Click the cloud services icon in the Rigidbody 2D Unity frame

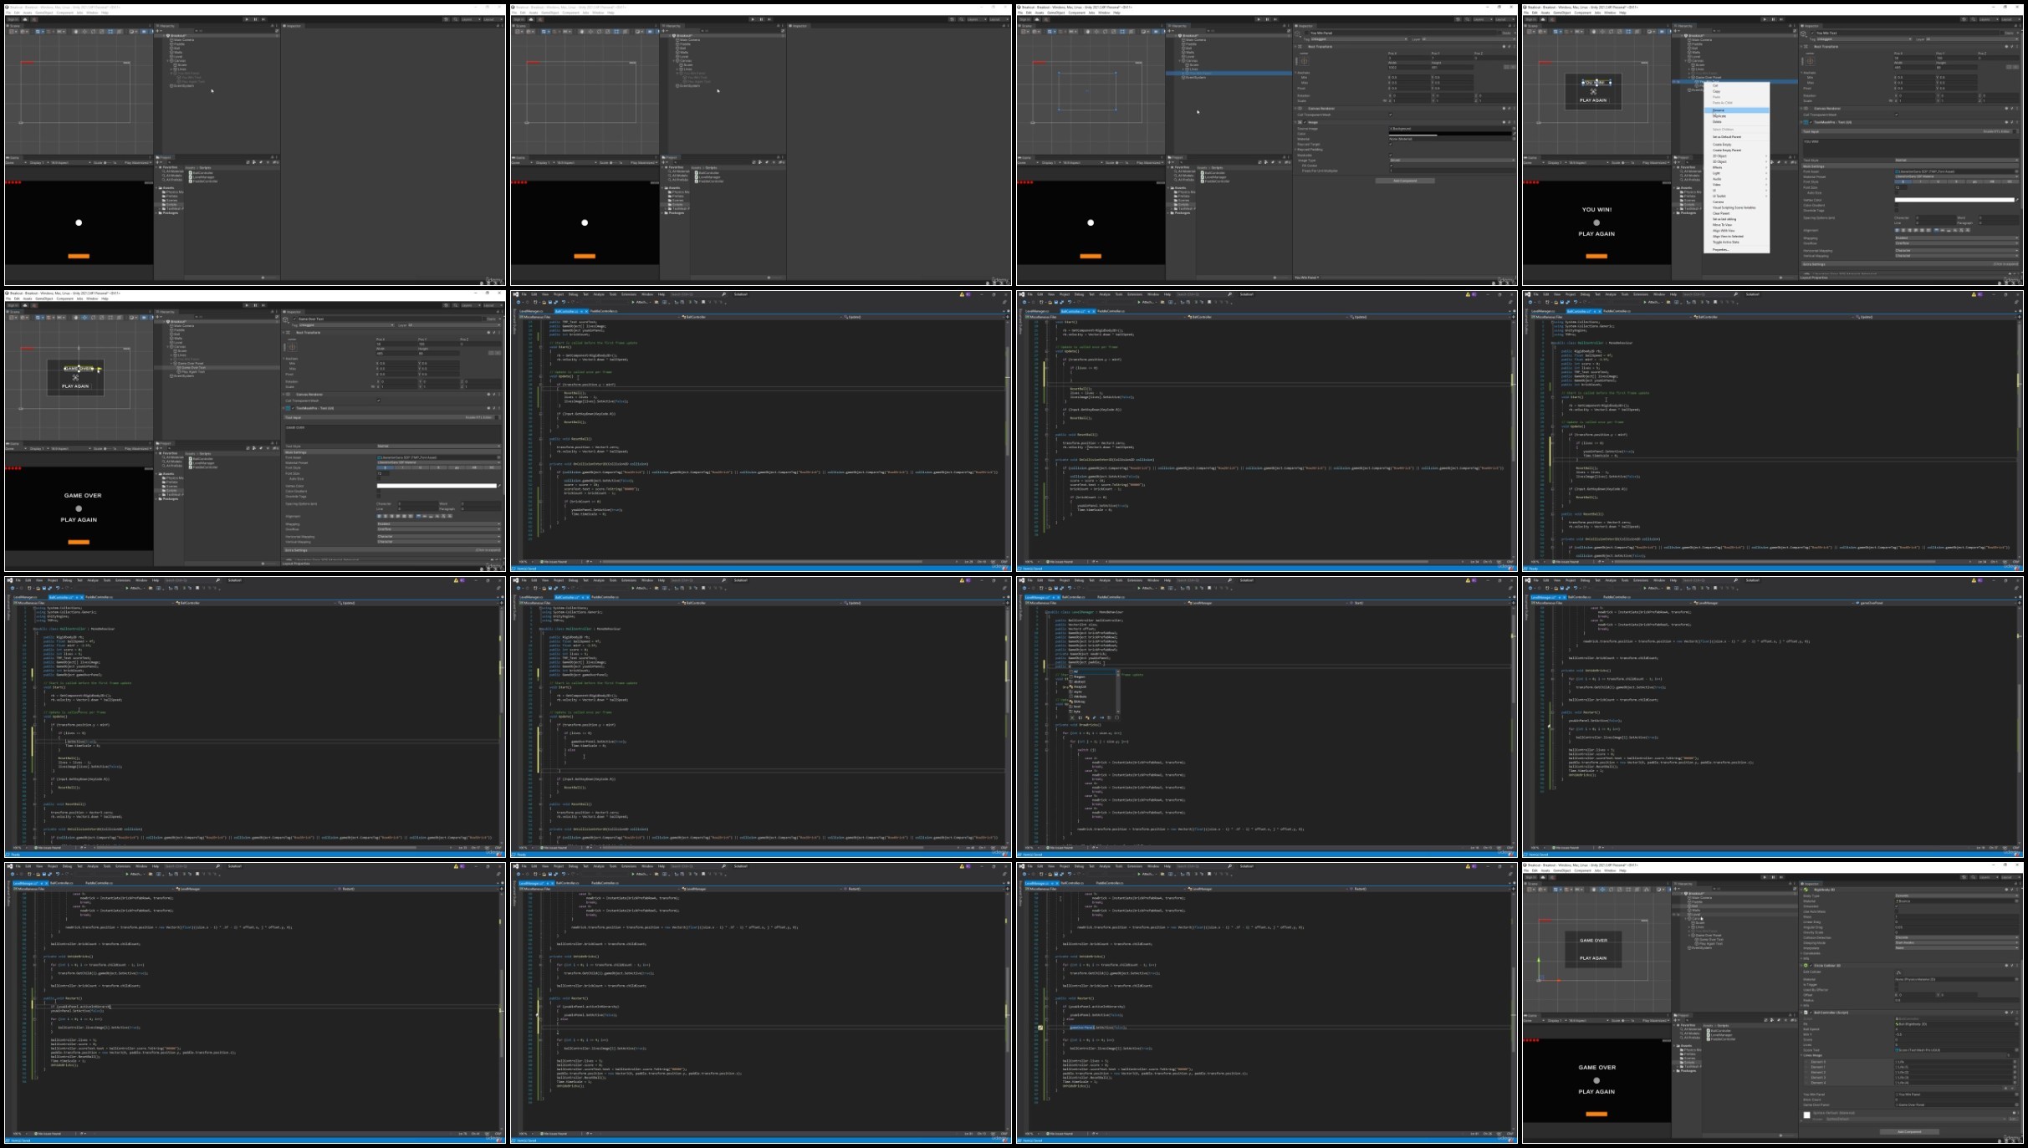pyautogui.click(x=1543, y=877)
